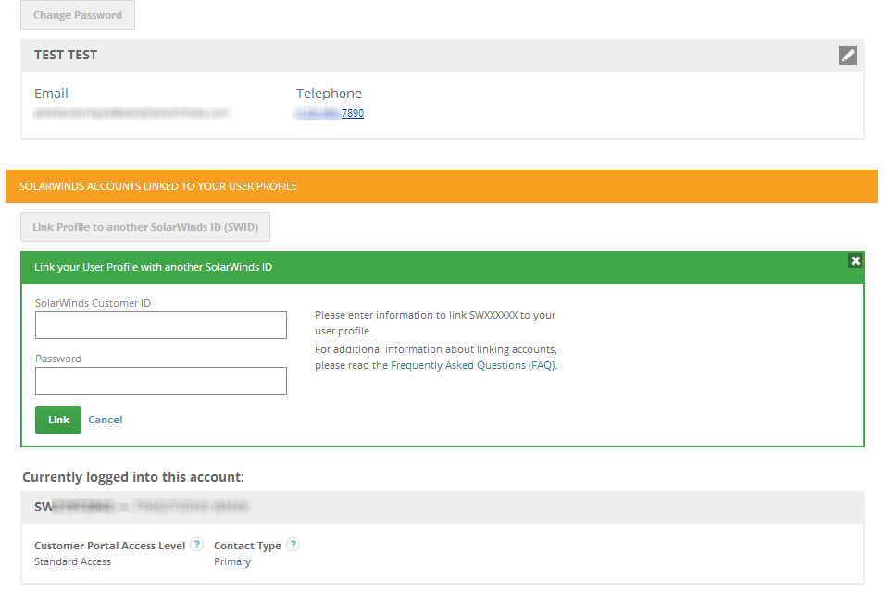Open the Change Password dialog
Image resolution: width=886 pixels, height=592 pixels.
tap(77, 14)
